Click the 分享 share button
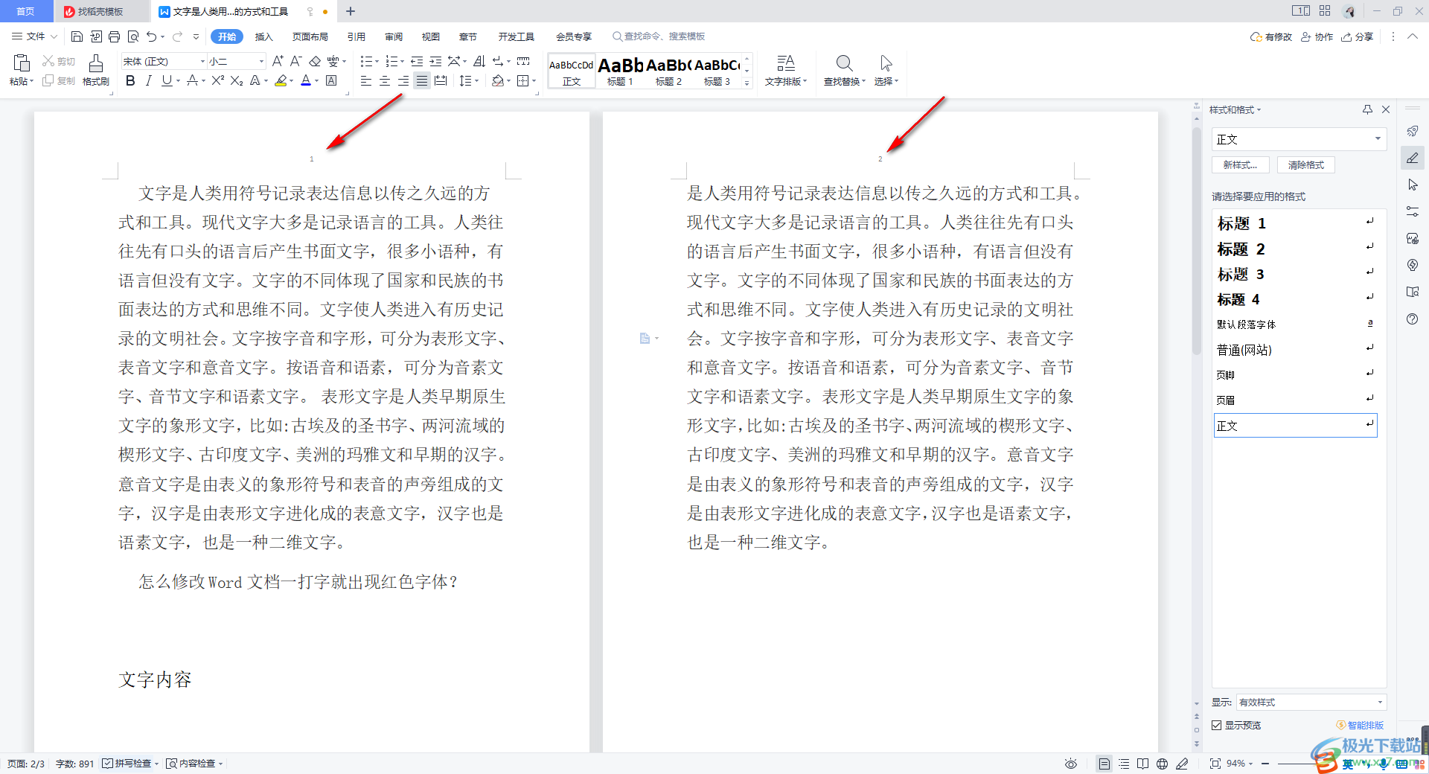 point(1358,36)
